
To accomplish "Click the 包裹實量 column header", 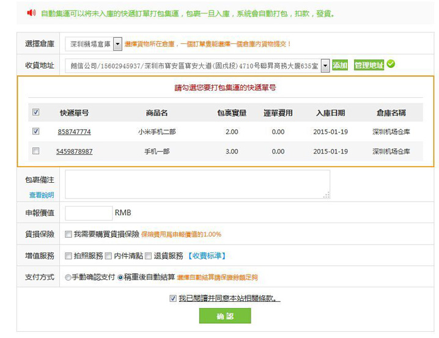I will click(232, 112).
